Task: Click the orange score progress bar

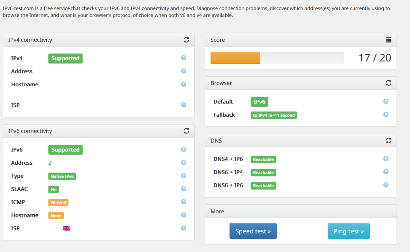Action: [x=235, y=58]
